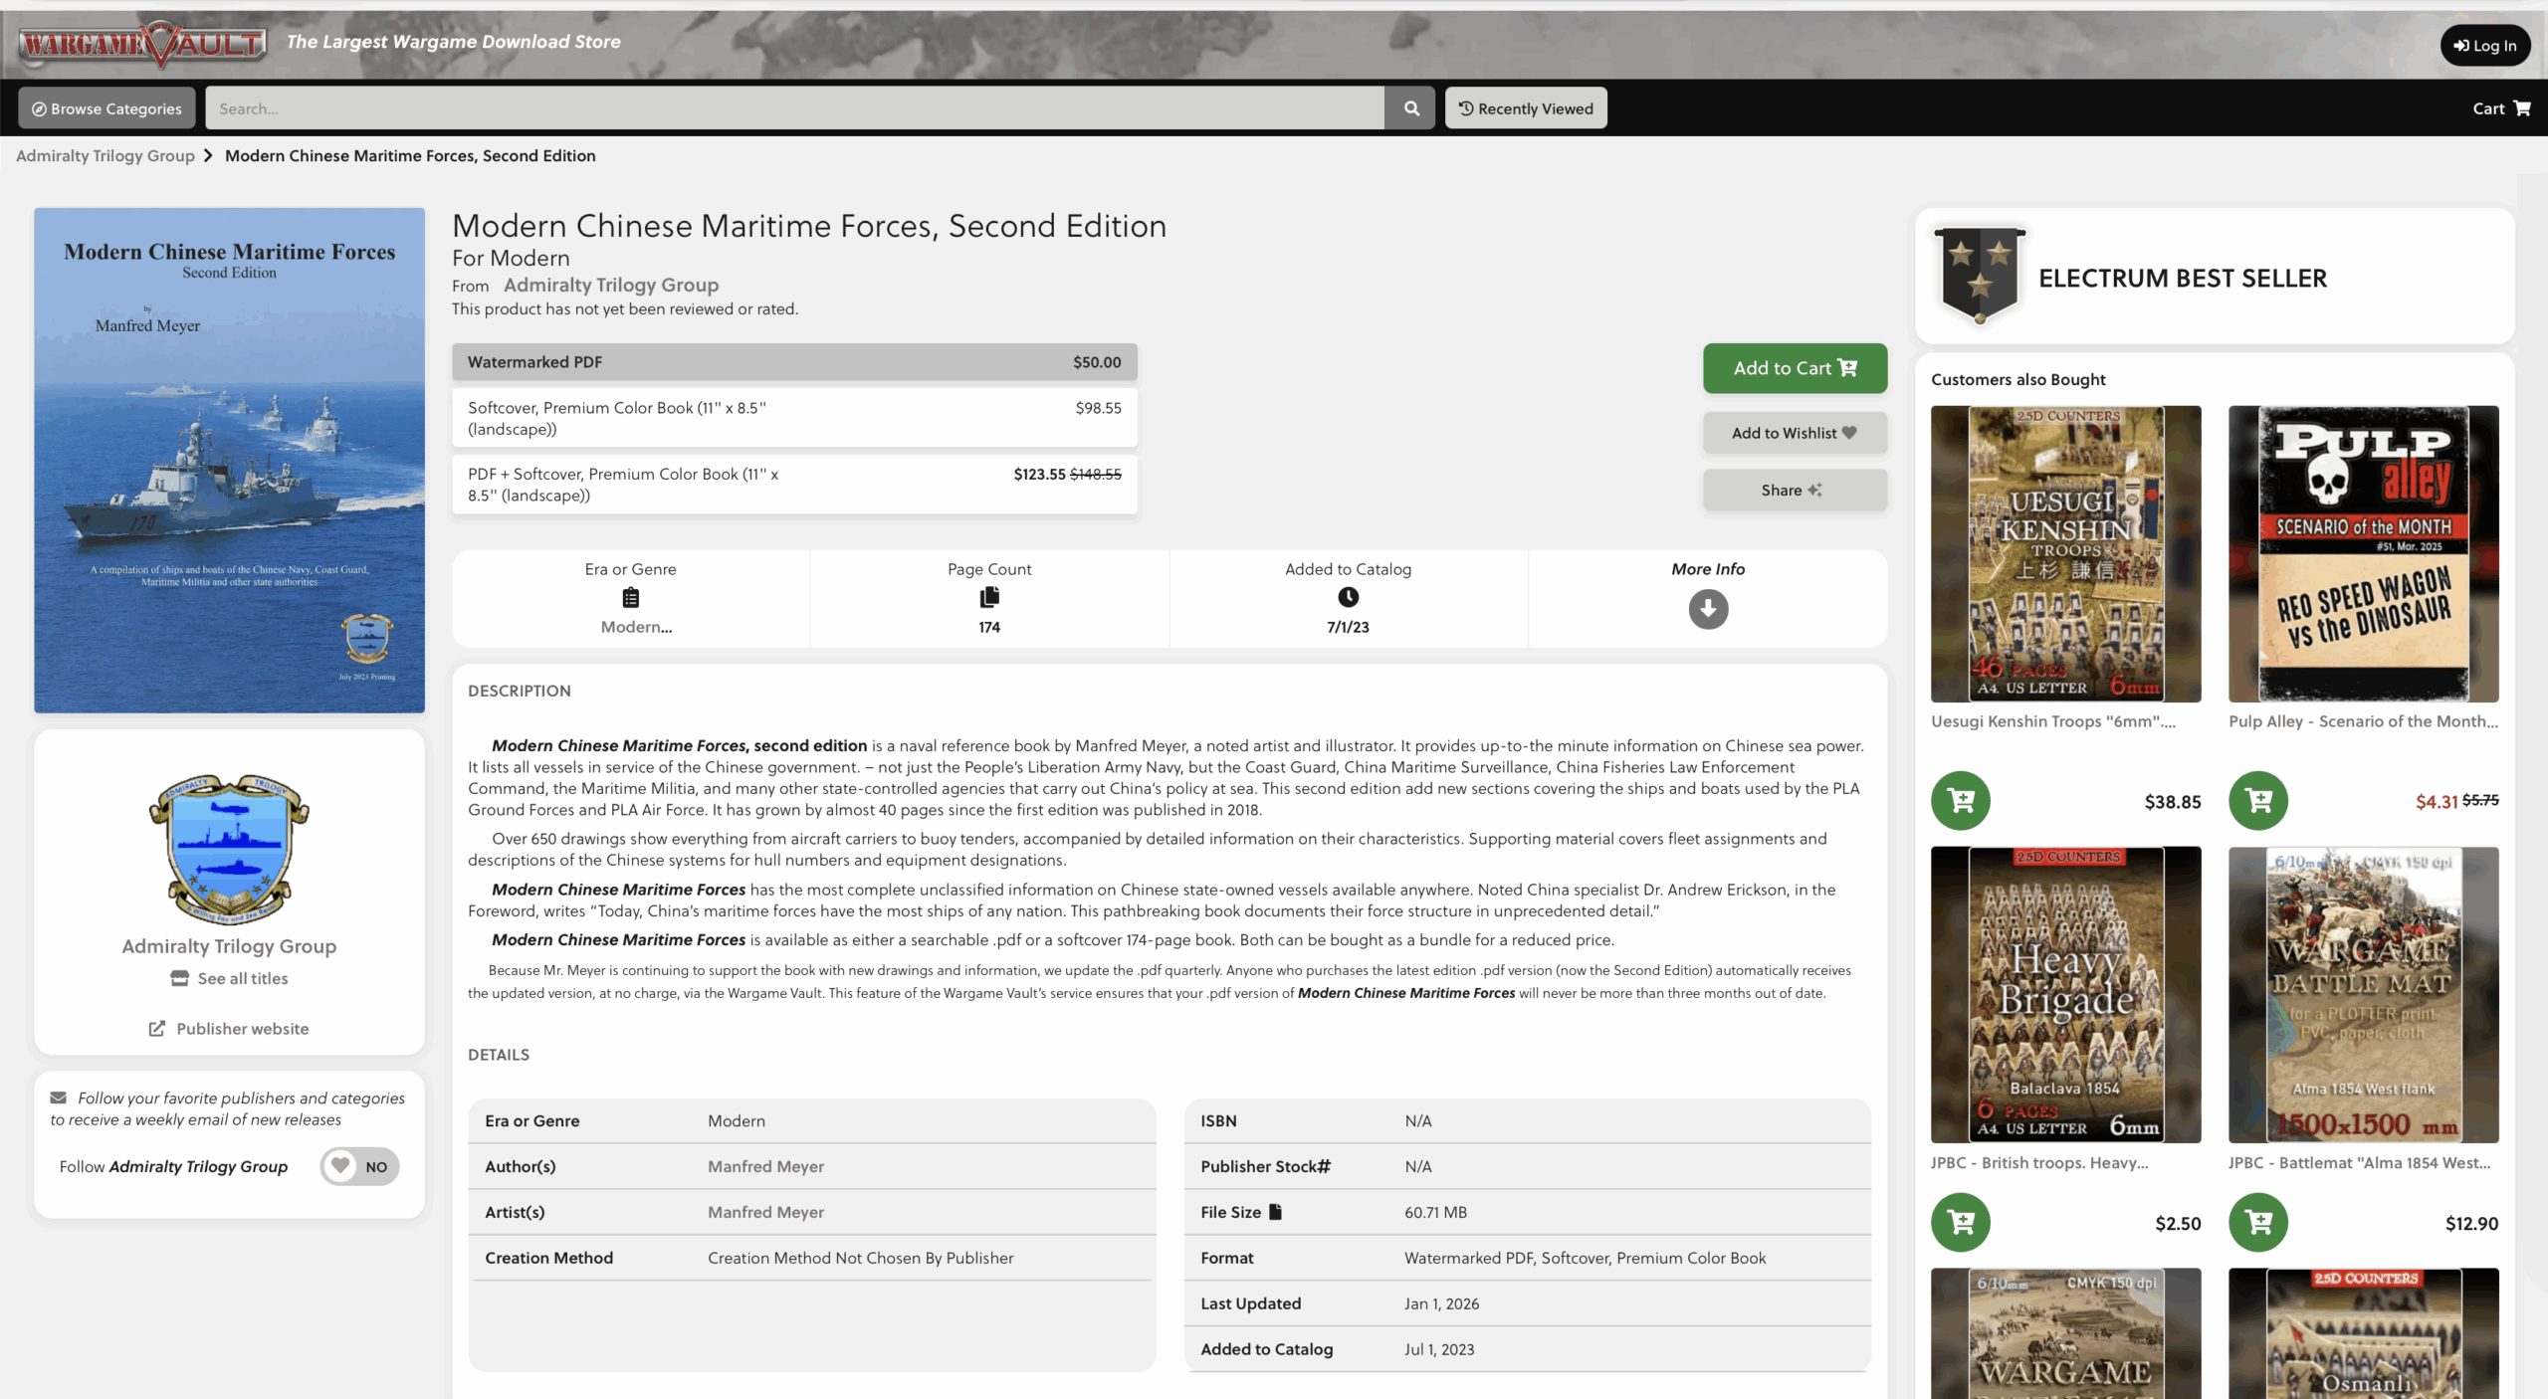Image resolution: width=2548 pixels, height=1399 pixels.
Task: Click the search magnifier icon button
Action: 1410,108
